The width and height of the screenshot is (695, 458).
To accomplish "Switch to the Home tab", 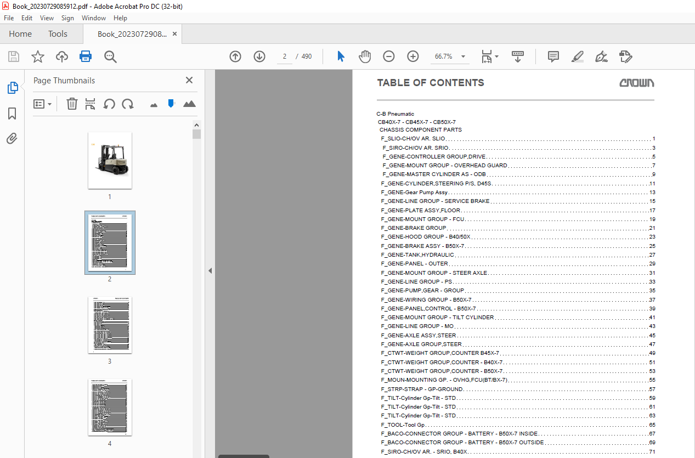I will coord(20,34).
